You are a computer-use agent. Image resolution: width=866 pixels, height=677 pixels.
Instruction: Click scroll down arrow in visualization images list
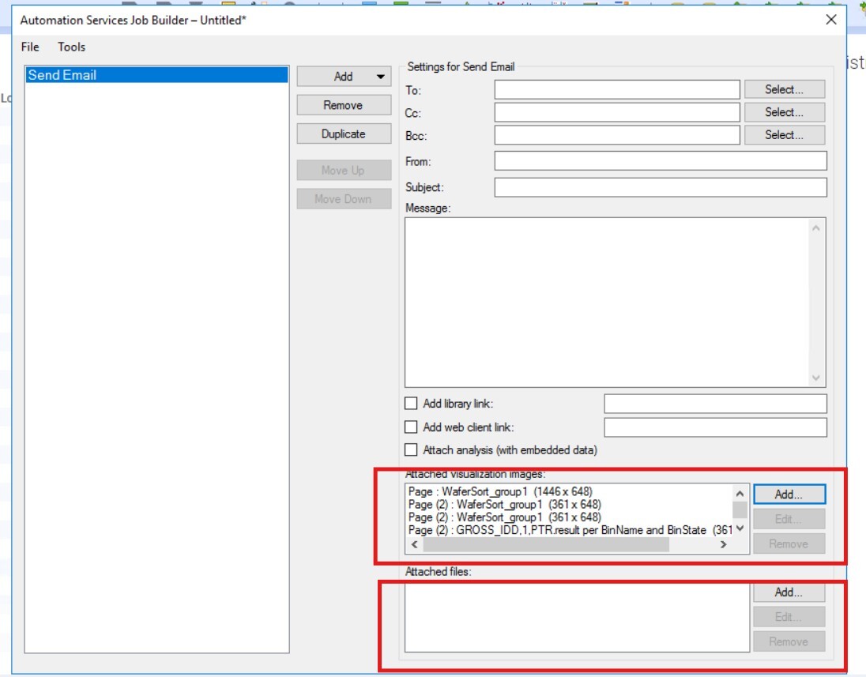[x=740, y=528]
